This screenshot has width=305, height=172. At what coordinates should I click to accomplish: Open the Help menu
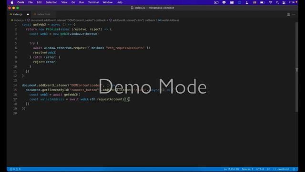[119, 2]
